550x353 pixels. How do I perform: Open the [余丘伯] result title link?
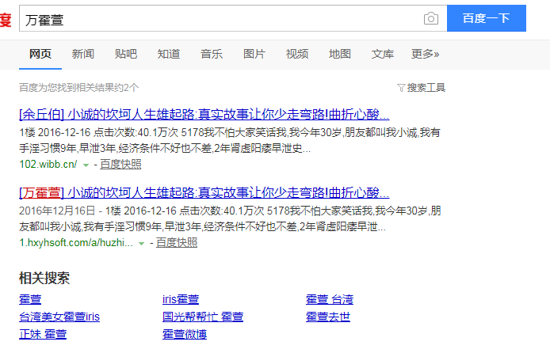click(x=204, y=114)
